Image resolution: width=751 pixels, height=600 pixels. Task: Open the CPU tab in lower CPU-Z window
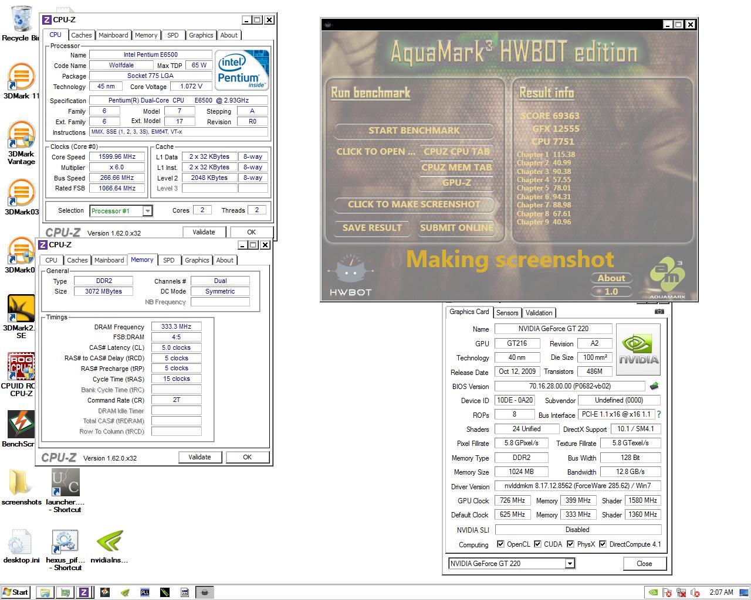point(52,260)
